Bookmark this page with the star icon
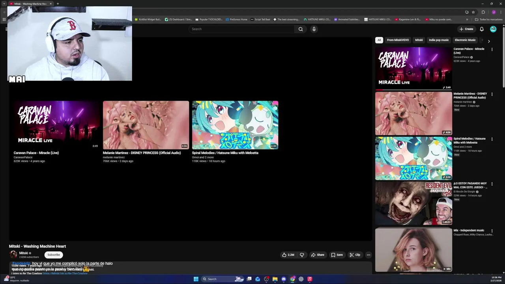The image size is (505, 284). tap(473, 12)
